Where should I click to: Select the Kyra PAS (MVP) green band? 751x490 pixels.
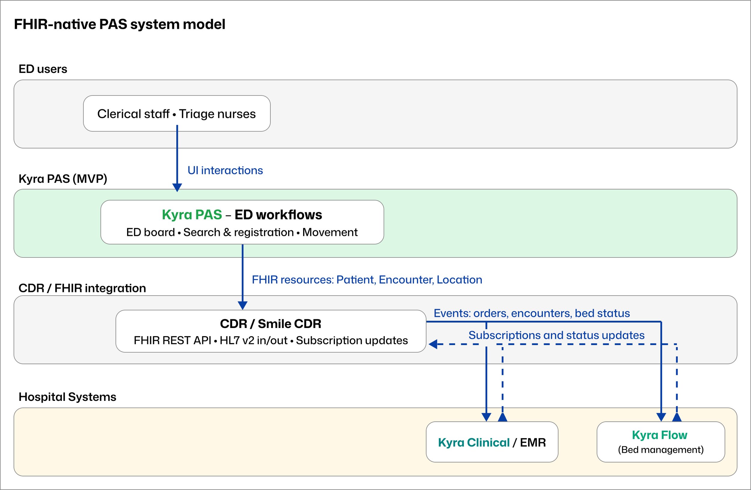point(537,221)
